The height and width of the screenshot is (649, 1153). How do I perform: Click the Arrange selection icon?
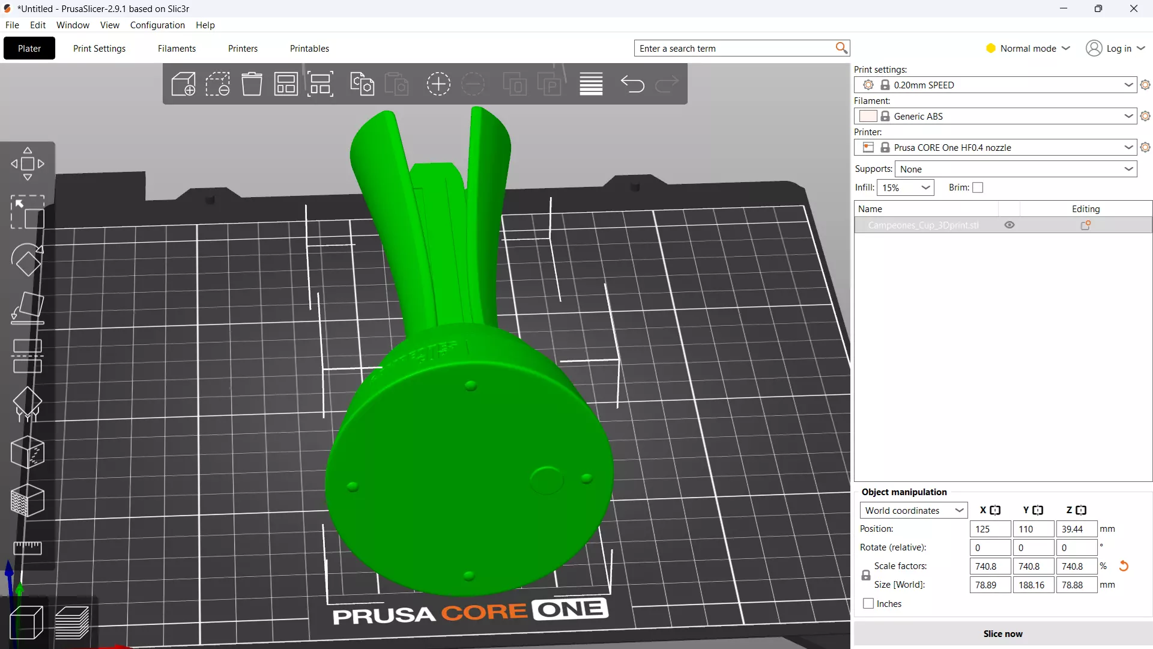[321, 84]
